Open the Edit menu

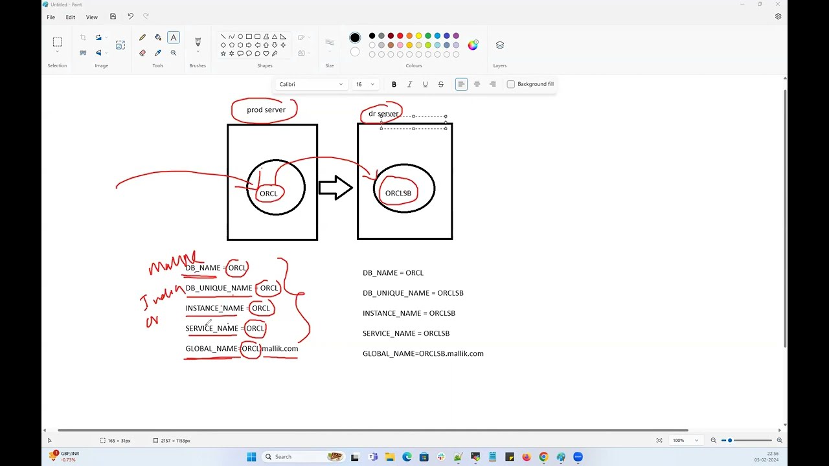pyautogui.click(x=70, y=17)
